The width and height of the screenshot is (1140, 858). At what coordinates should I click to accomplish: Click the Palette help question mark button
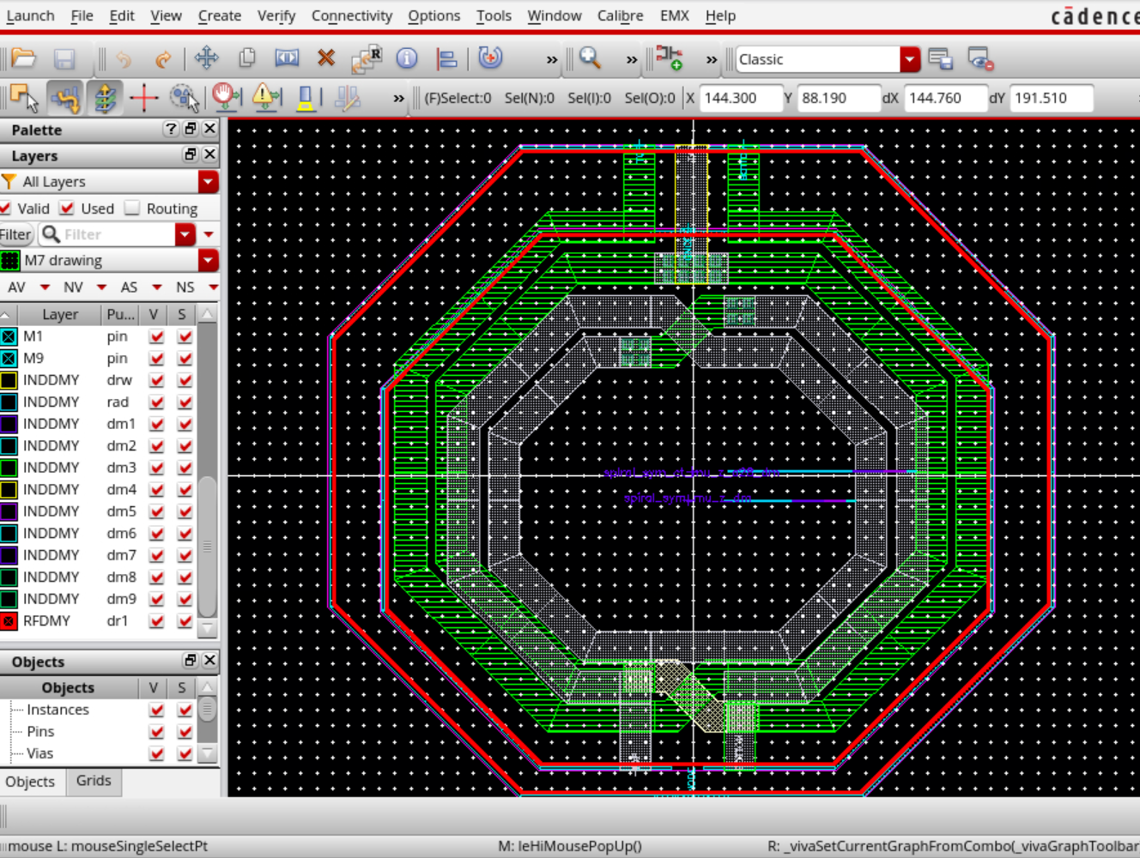[x=171, y=129]
